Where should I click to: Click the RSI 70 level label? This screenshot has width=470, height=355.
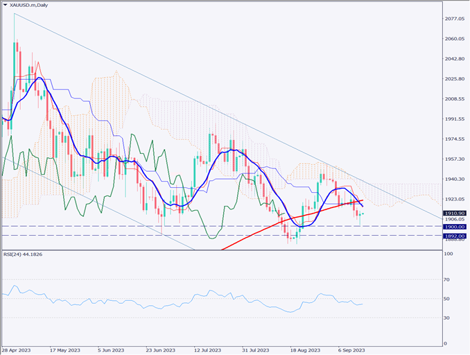pos(449,280)
